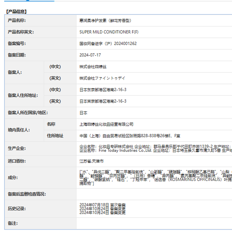Click the domestic address on 张杨路828-838号

click(130, 136)
